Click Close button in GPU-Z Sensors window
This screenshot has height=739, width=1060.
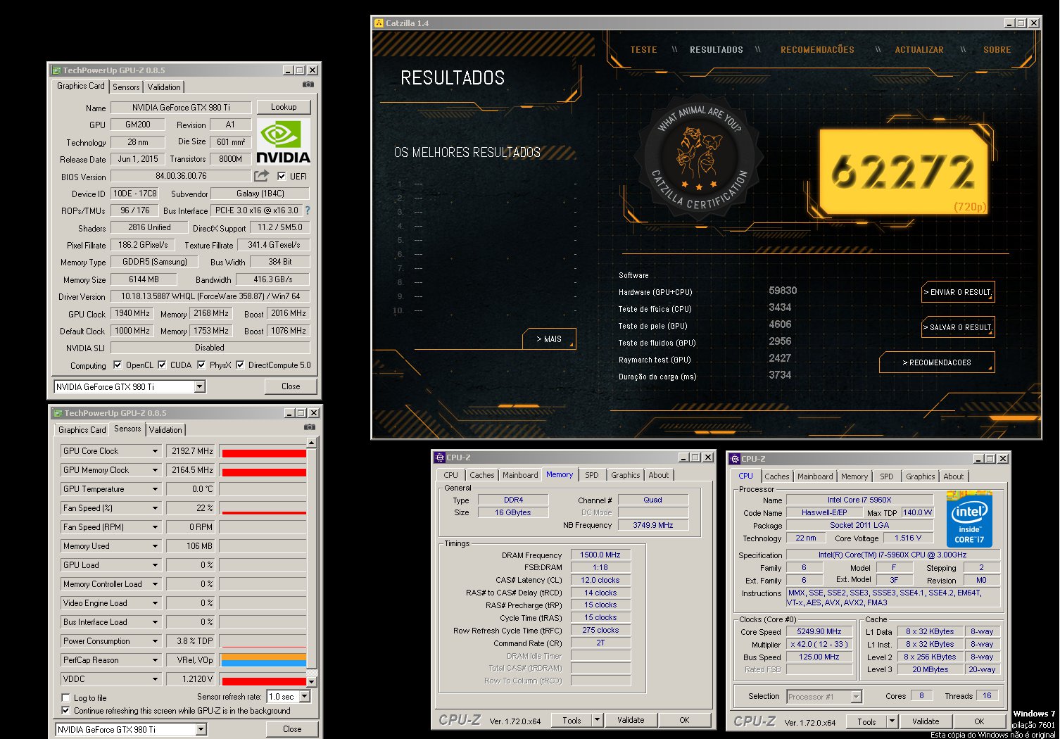pos(292,729)
